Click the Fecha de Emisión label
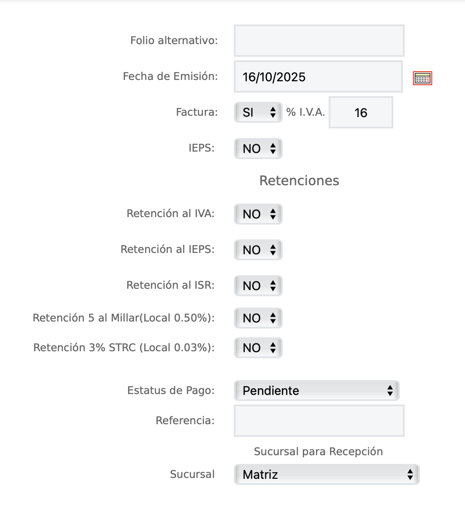 coord(170,76)
